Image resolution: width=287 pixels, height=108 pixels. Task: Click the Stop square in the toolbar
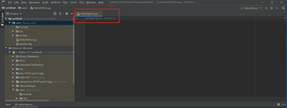point(277,8)
